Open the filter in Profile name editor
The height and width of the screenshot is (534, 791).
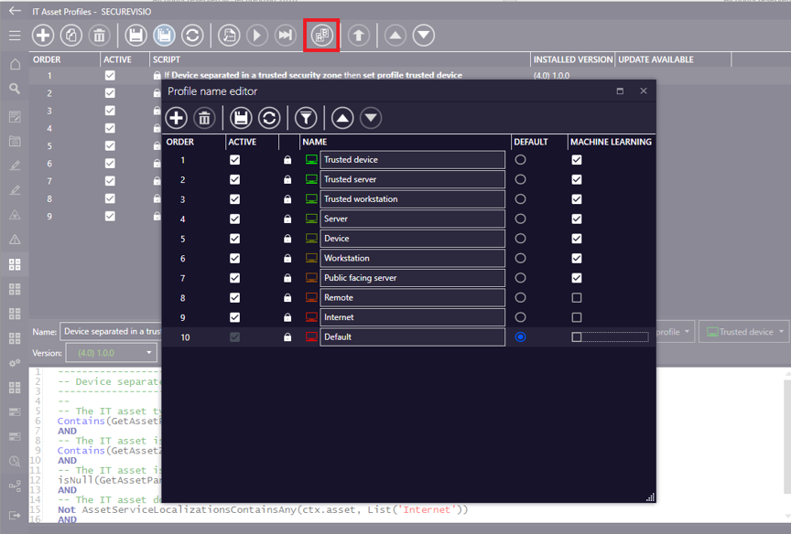pyautogui.click(x=306, y=118)
